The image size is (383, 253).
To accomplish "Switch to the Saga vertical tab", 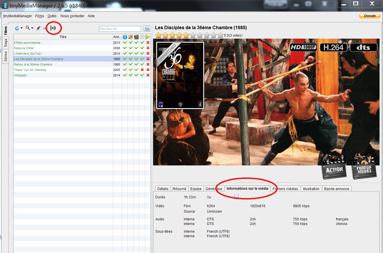I will coord(6,43).
